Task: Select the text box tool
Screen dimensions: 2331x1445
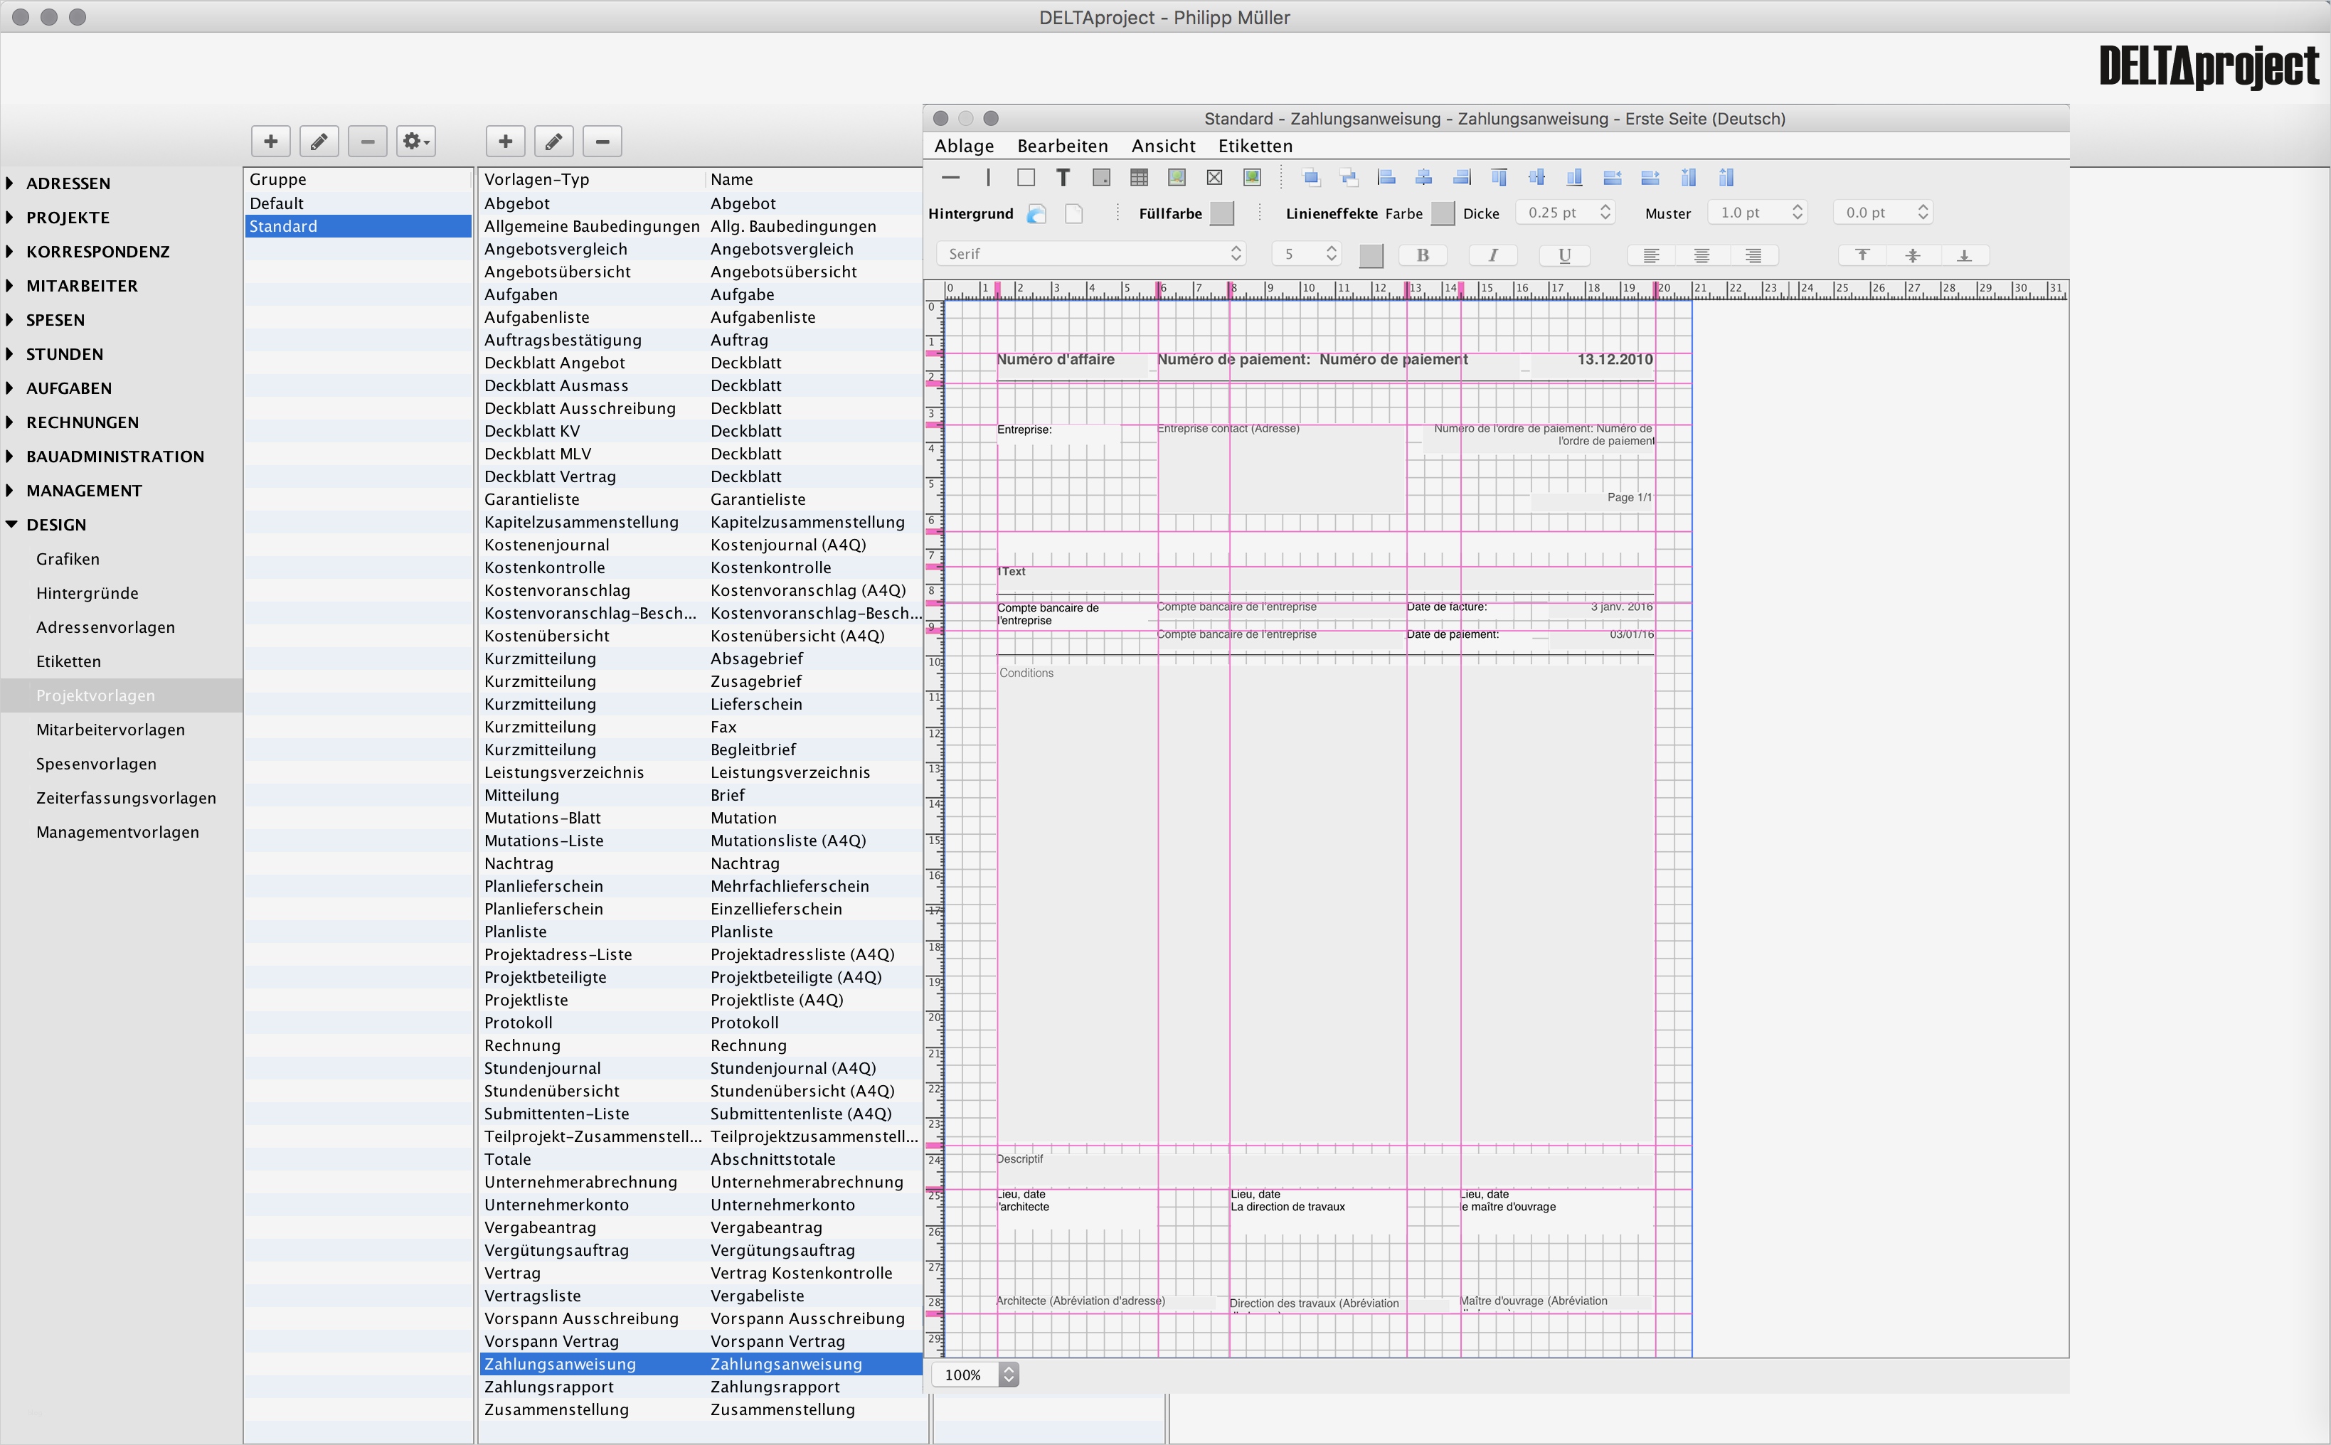Action: coord(1063,177)
